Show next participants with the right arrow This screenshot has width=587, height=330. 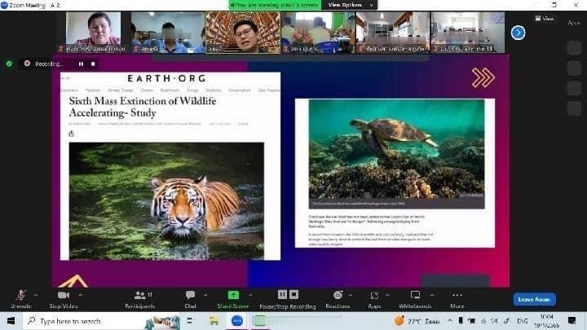coord(518,32)
